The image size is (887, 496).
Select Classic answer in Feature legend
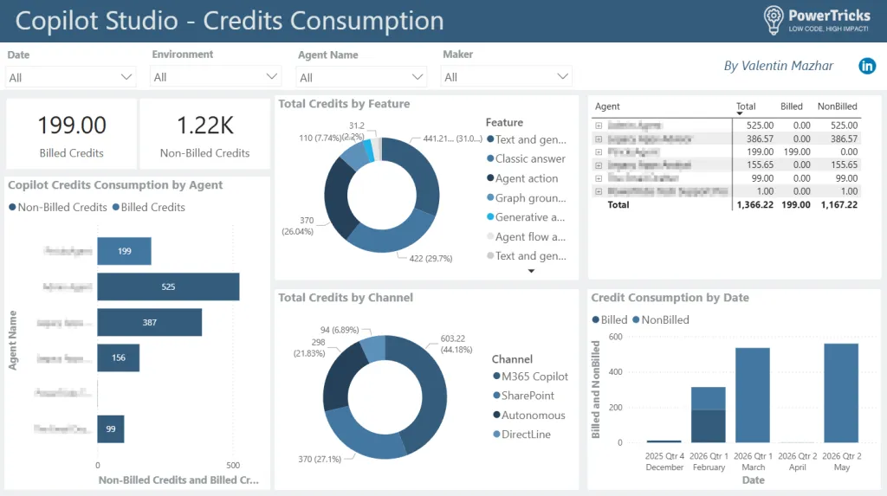(x=526, y=159)
